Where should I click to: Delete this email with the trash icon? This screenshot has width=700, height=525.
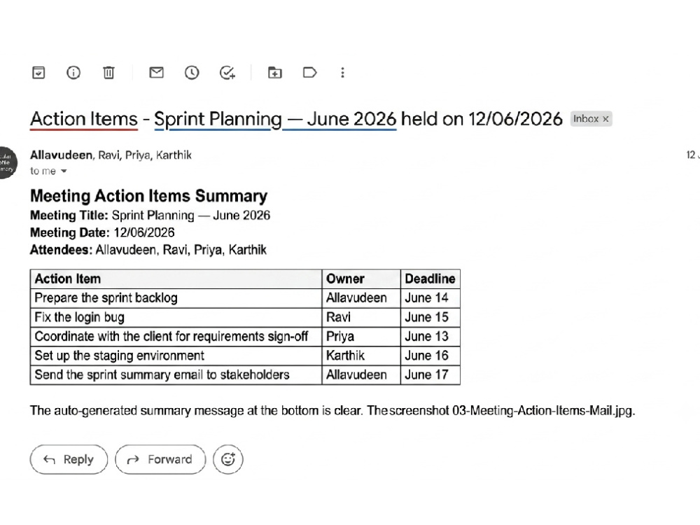pos(108,72)
